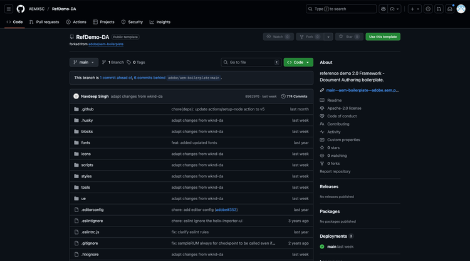Expand the main branch dropdown
470x261 pixels.
pyautogui.click(x=84, y=62)
